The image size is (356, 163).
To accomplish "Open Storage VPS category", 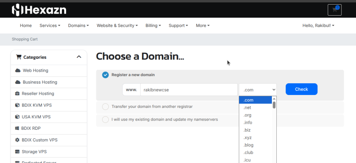I will pos(49,152).
